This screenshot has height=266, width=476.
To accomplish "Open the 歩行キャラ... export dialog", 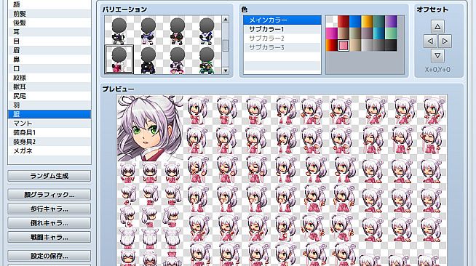I will pos(49,209).
